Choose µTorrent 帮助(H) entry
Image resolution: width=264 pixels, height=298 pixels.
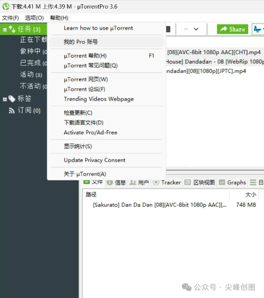point(106,55)
